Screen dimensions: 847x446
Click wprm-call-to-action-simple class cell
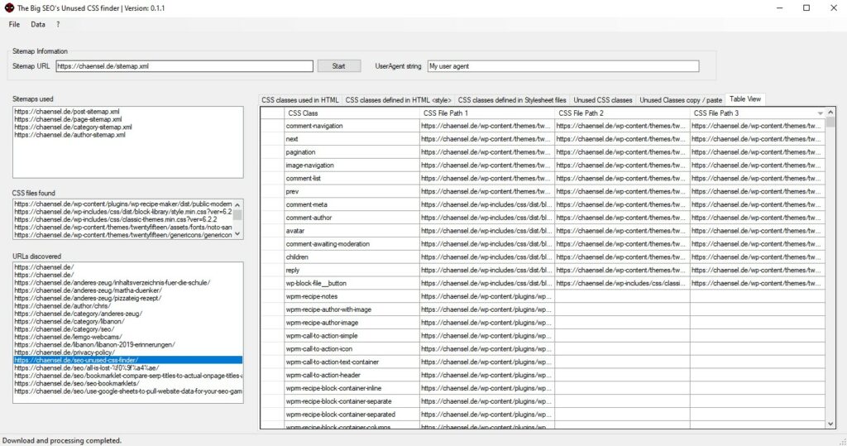point(352,336)
